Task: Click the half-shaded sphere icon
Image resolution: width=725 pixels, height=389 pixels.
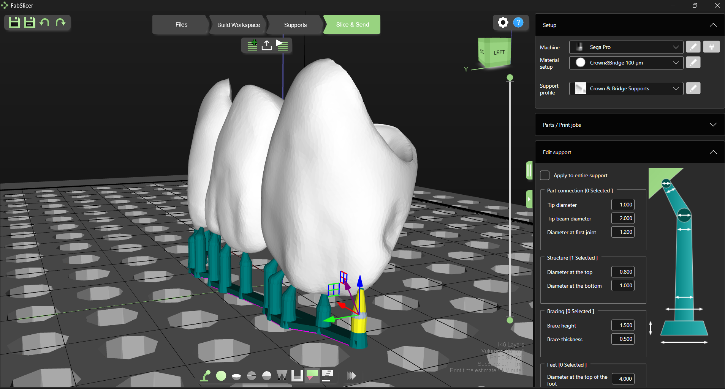Action: tap(267, 376)
